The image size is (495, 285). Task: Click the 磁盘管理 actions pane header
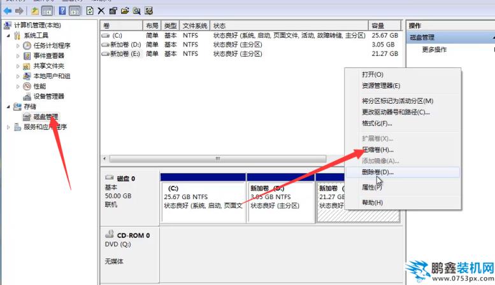point(451,37)
